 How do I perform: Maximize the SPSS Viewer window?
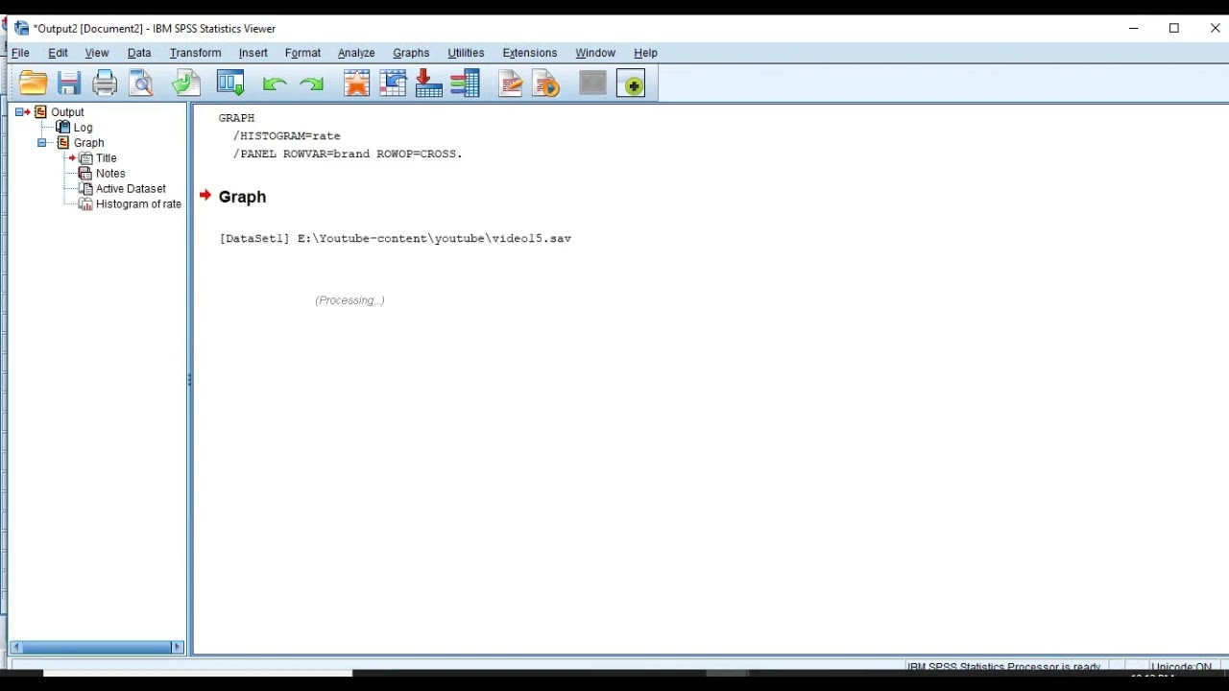(x=1174, y=29)
